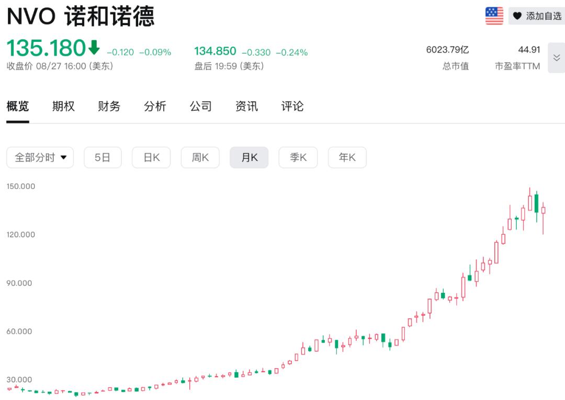View the 评论 tab
This screenshot has height=400, width=565.
click(292, 106)
